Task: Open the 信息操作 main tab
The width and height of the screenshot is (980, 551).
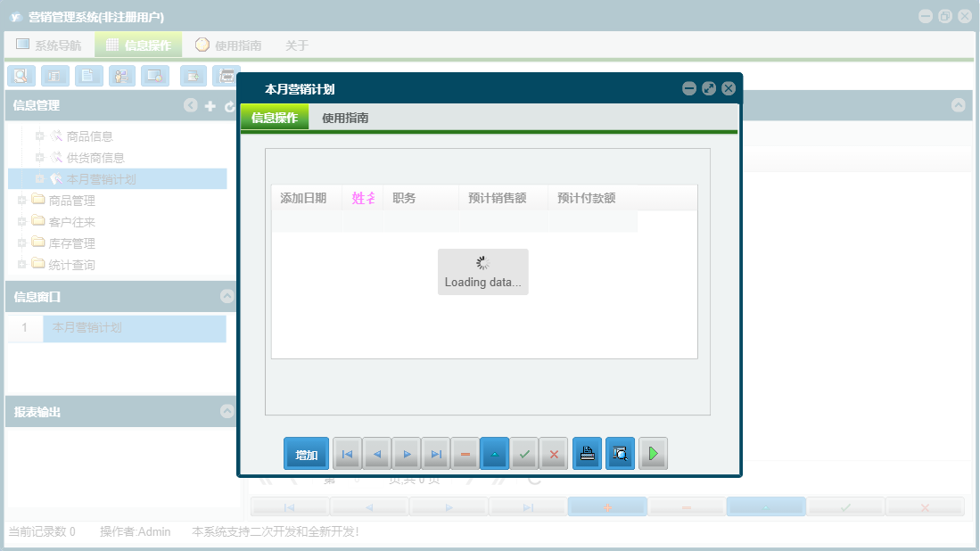Action: pos(138,45)
